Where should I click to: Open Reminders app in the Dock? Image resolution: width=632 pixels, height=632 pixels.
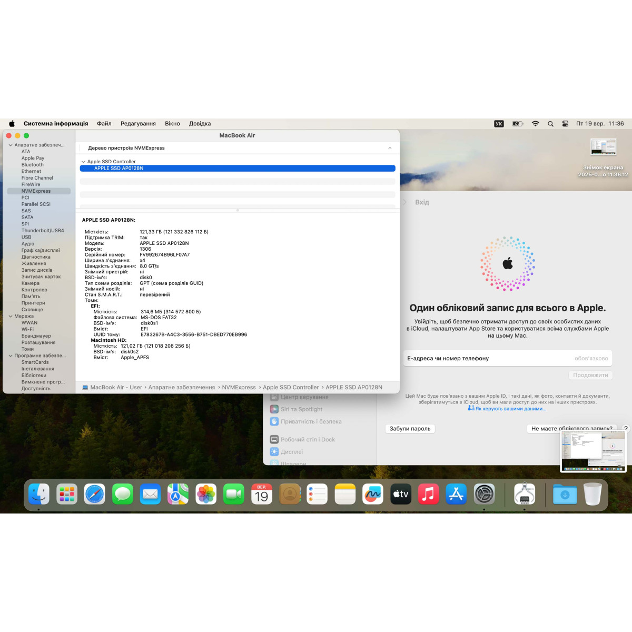tap(317, 494)
